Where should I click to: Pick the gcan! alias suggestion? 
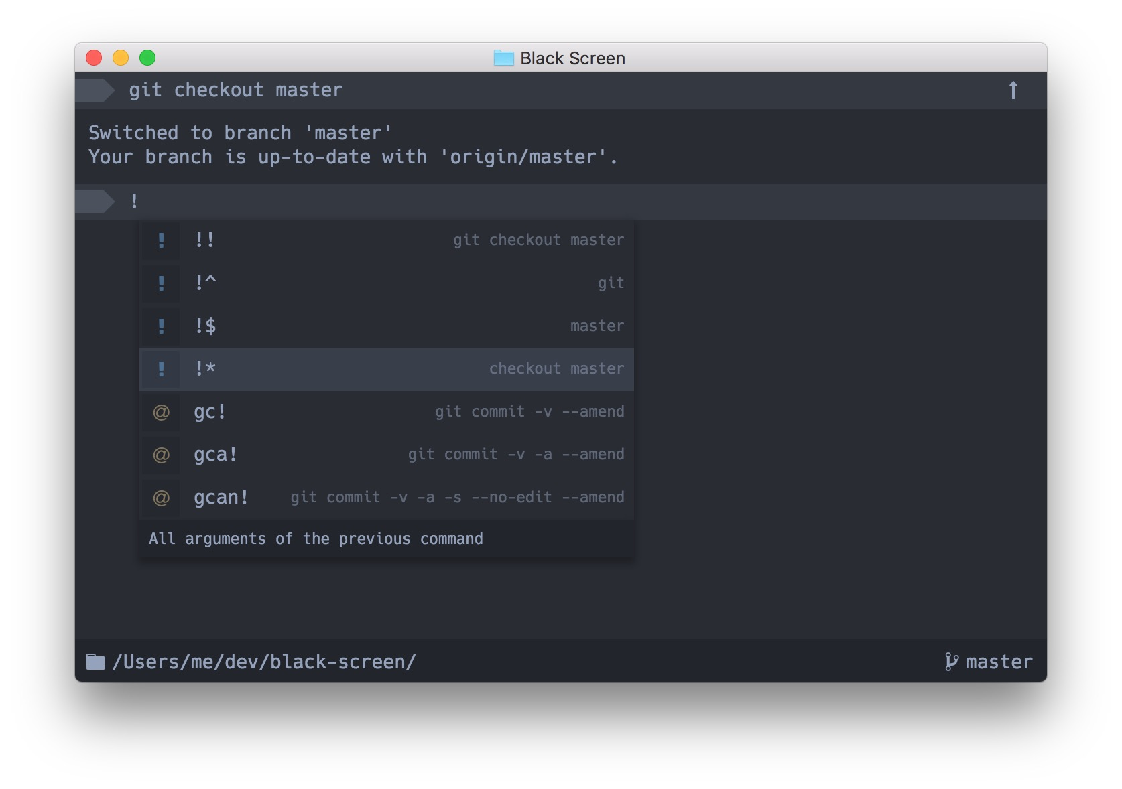[387, 498]
